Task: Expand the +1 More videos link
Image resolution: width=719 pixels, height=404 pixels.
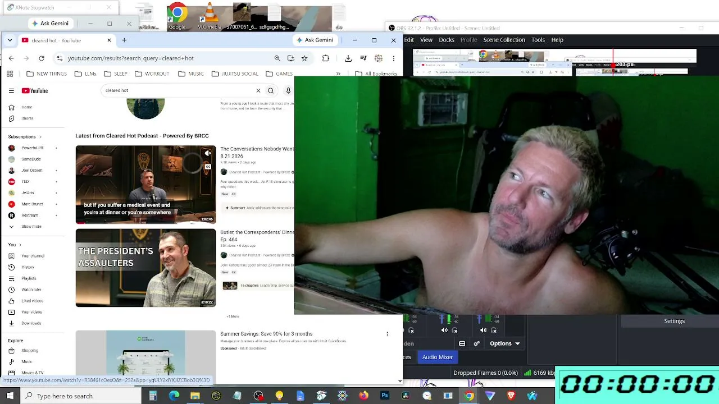Action: [x=233, y=316]
